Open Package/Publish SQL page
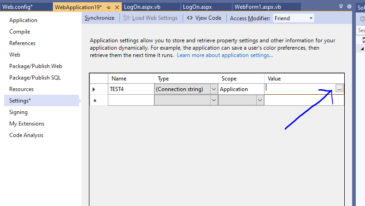Screen dimensions: 365x206 [35, 78]
